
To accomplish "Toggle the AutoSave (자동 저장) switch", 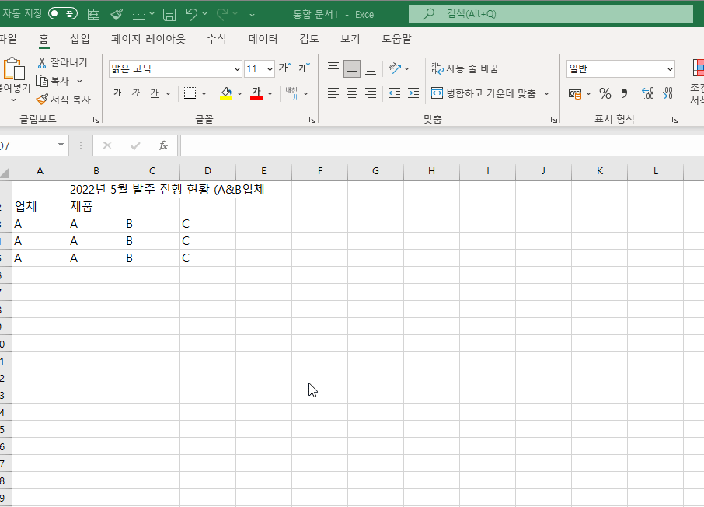I will pyautogui.click(x=63, y=14).
